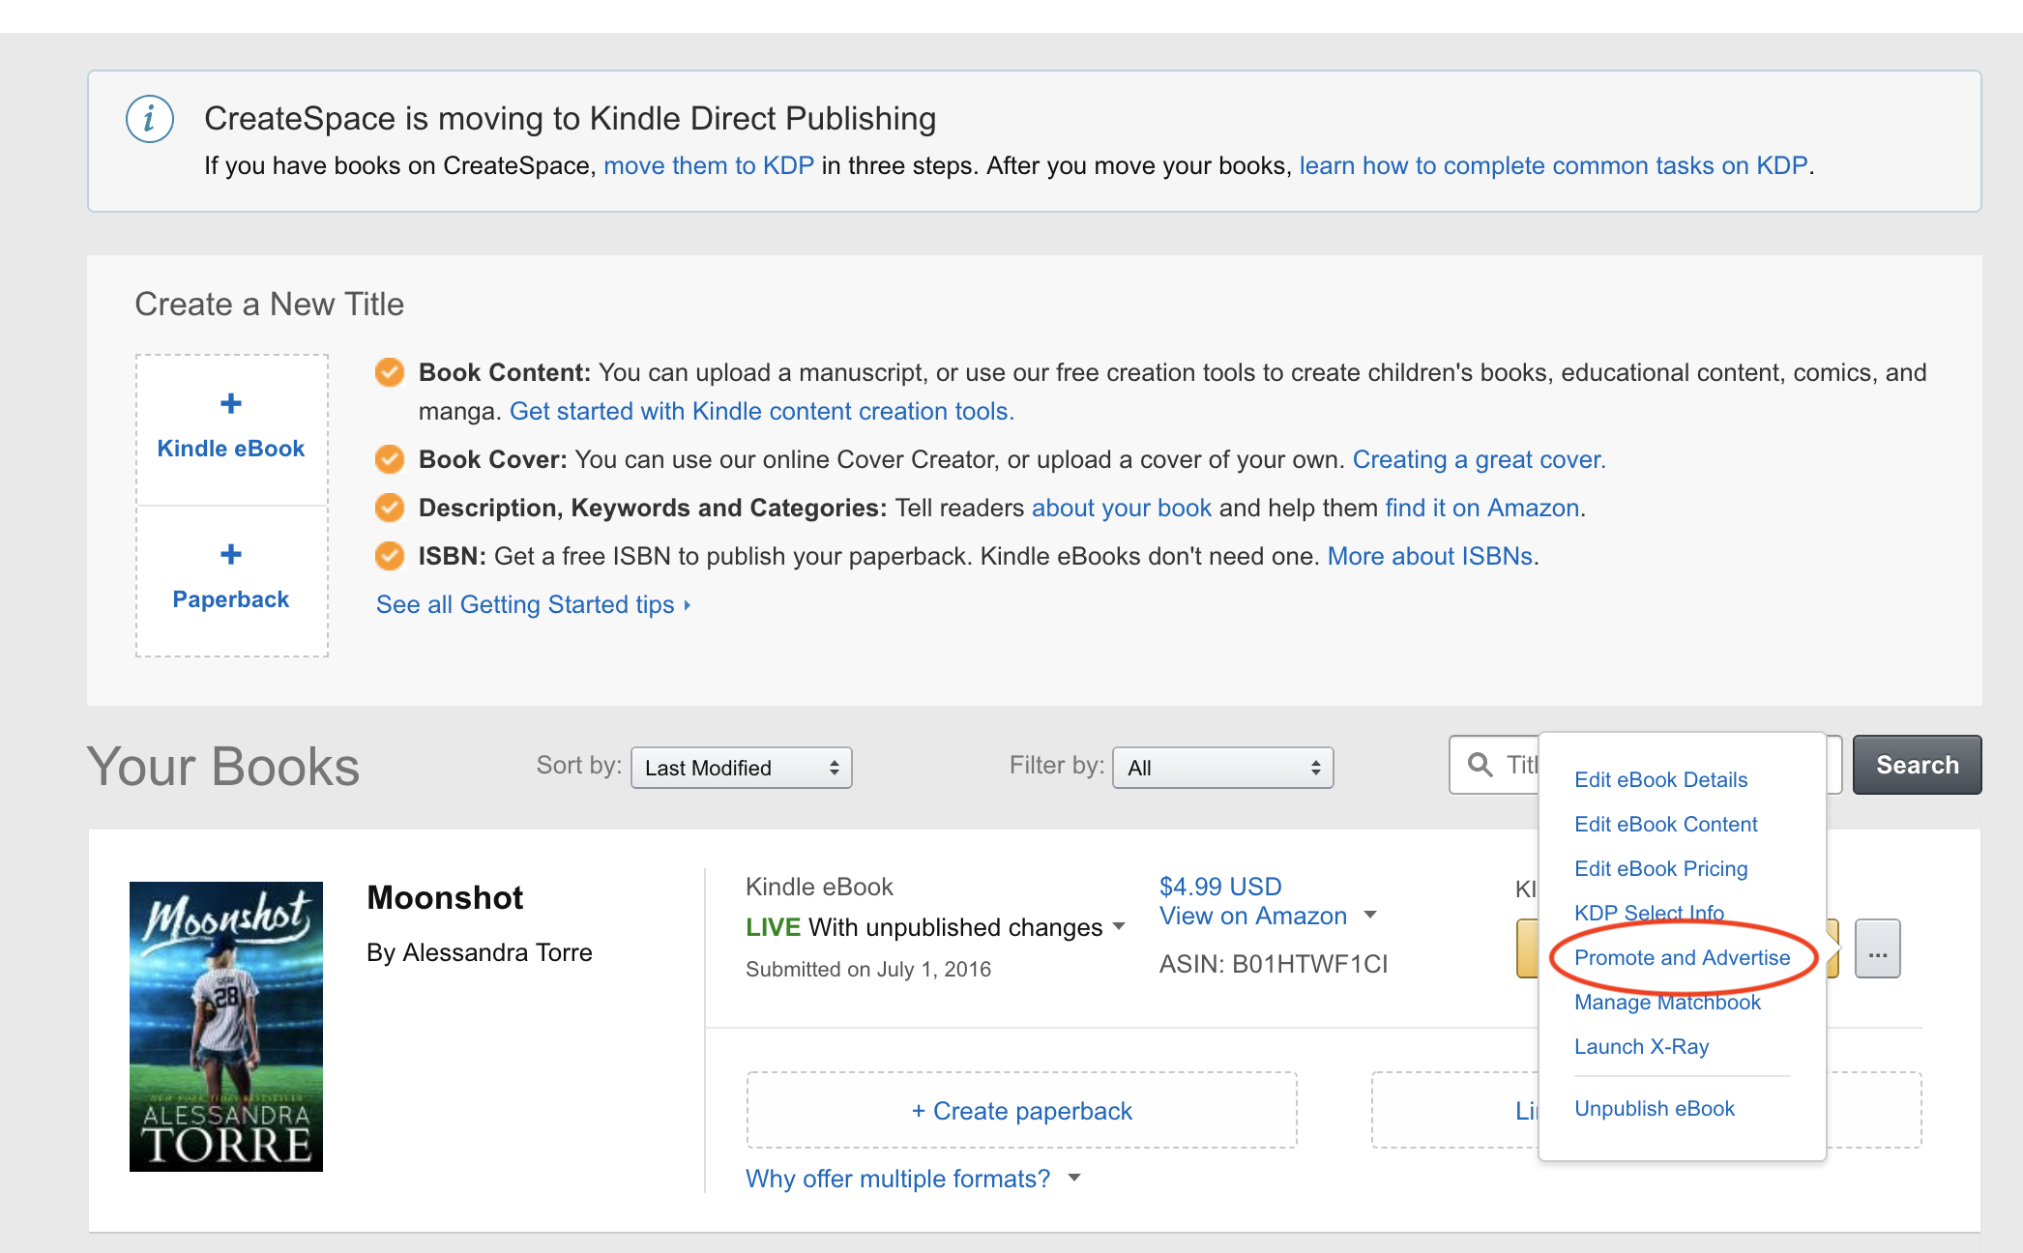Open Creating a great cover link
The width and height of the screenshot is (2023, 1253).
click(x=1479, y=459)
